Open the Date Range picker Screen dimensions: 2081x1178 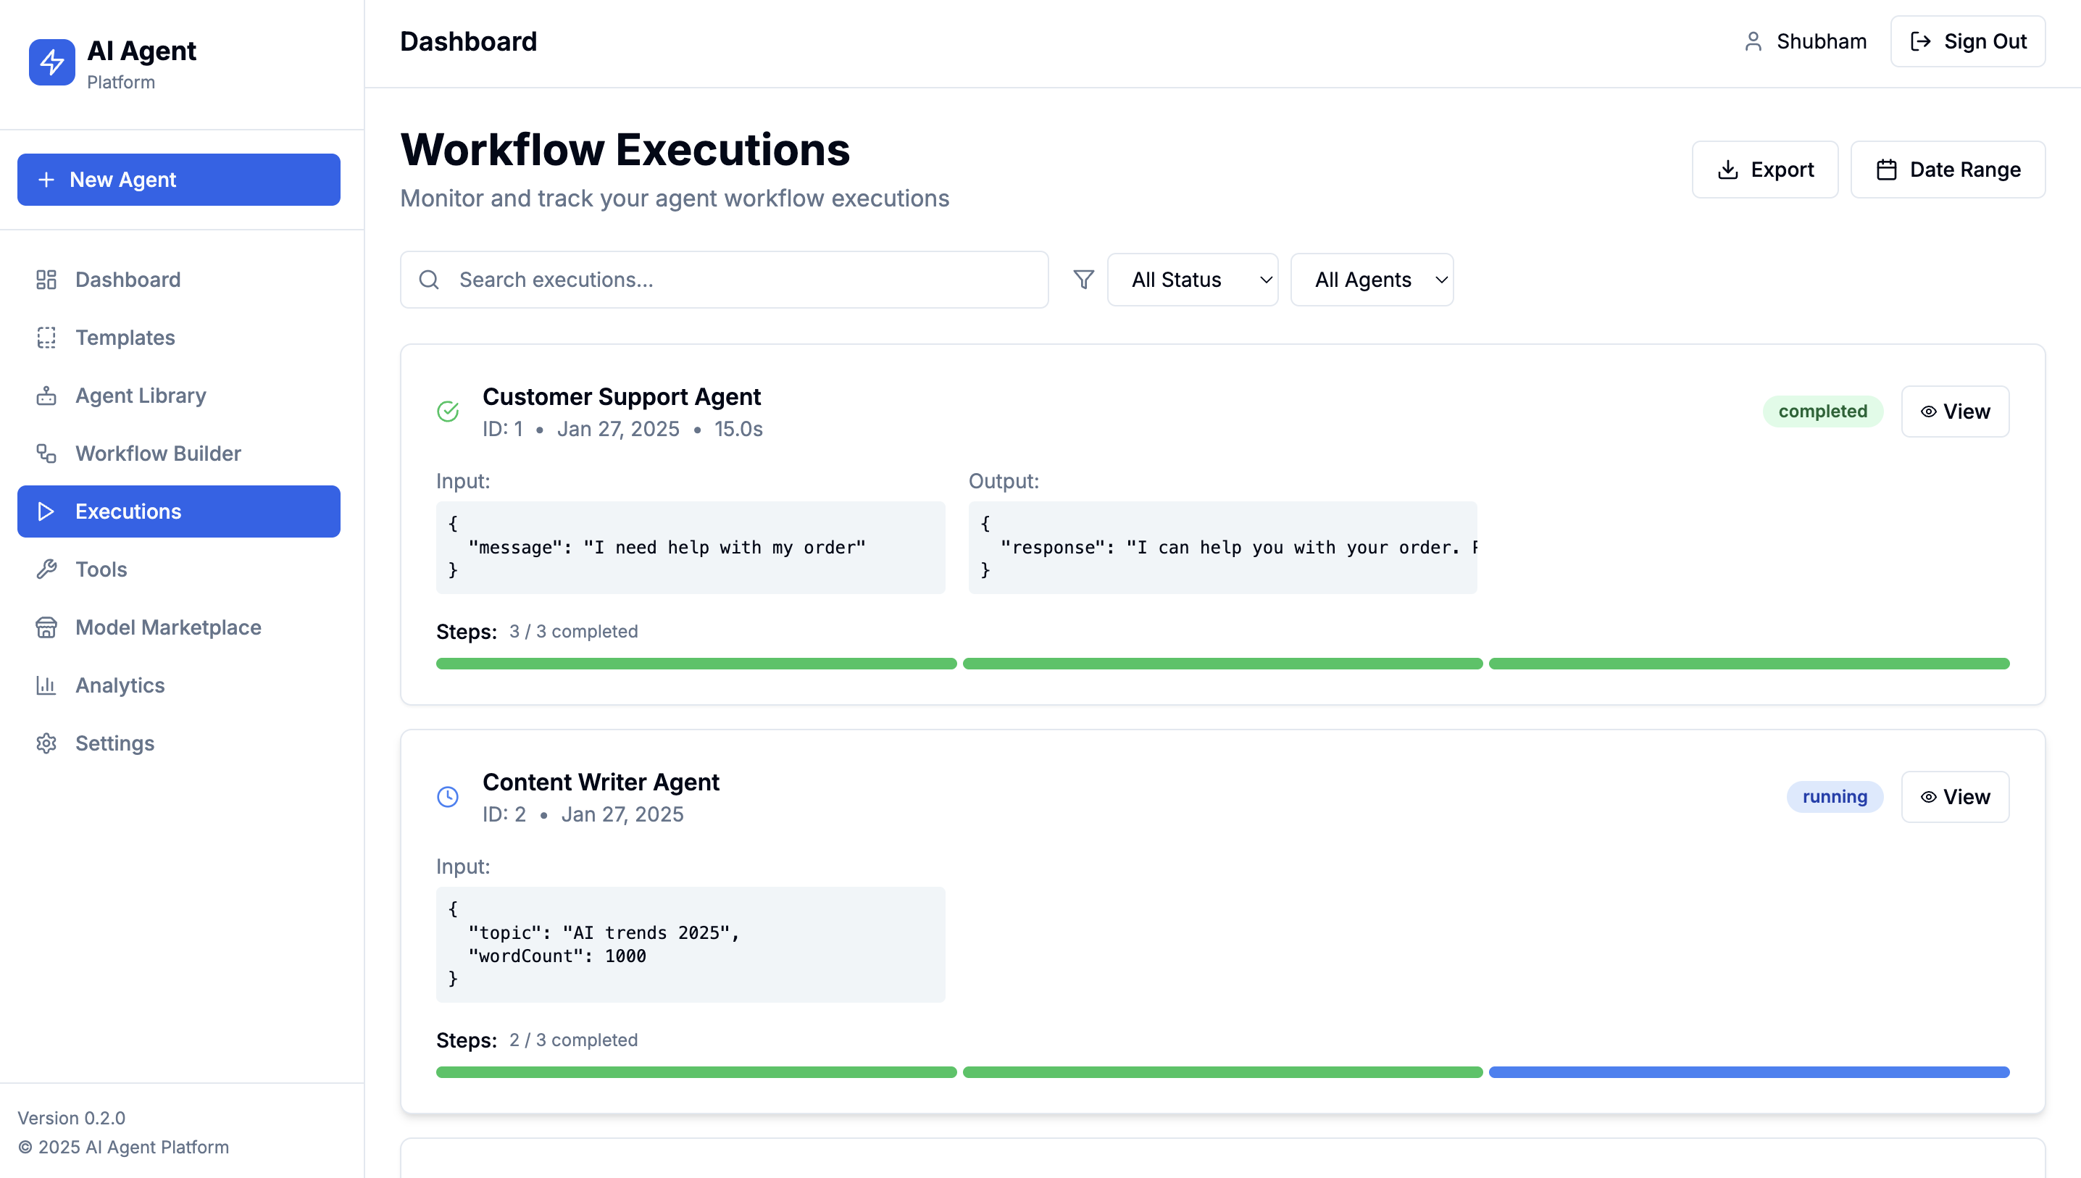click(x=1948, y=170)
